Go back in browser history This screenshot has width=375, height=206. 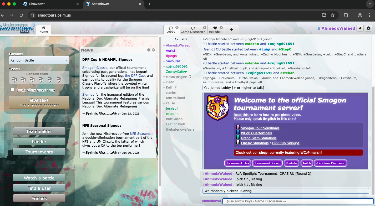click(x=2, y=15)
